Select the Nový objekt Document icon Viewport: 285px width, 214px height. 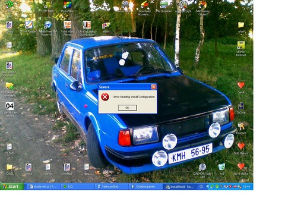pos(9,69)
